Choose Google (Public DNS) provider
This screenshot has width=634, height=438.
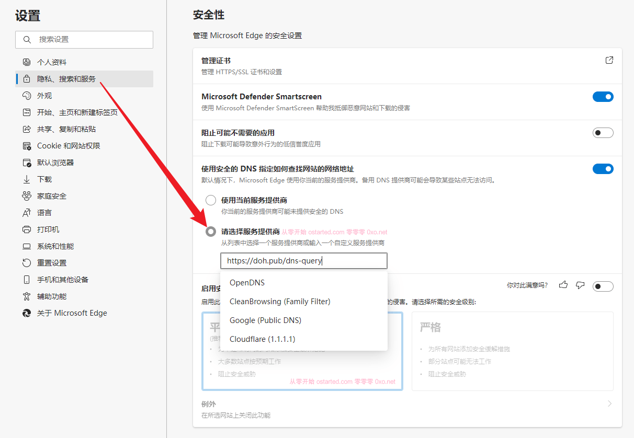pyautogui.click(x=304, y=320)
